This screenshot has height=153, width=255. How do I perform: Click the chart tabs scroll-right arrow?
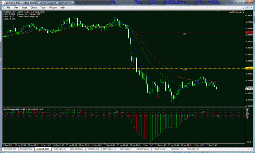pyautogui.click(x=251, y=149)
